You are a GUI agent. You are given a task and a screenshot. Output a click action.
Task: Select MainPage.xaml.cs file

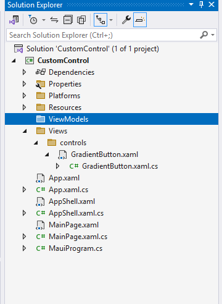click(78, 237)
